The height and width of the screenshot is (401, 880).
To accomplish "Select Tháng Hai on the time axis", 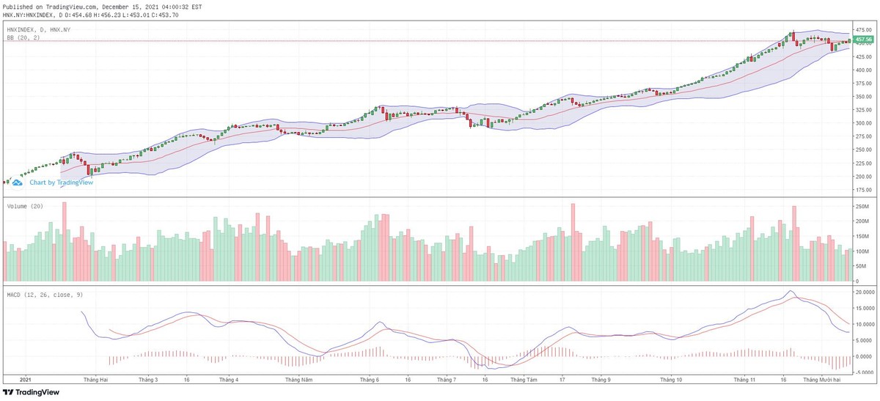I will point(96,380).
